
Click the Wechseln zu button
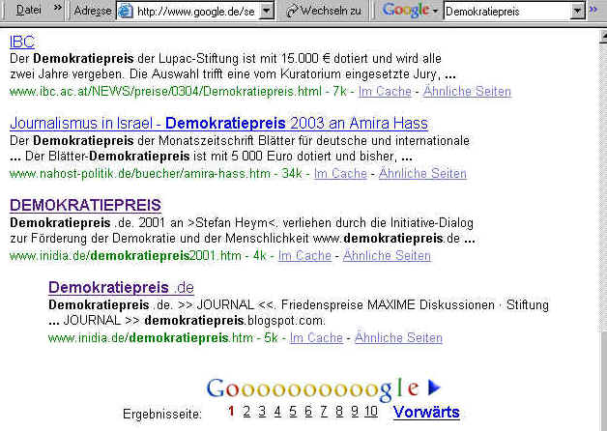coord(324,11)
